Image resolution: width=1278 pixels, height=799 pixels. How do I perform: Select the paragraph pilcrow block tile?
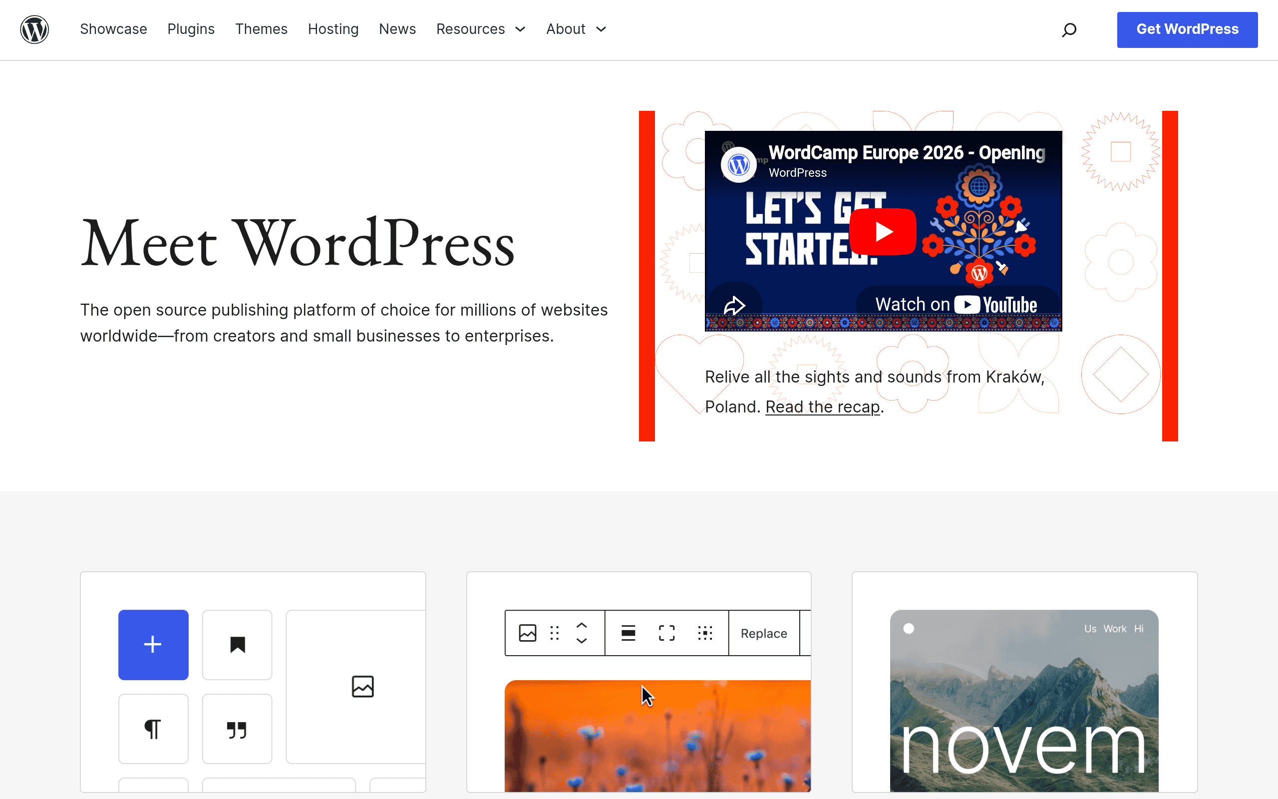pos(153,729)
